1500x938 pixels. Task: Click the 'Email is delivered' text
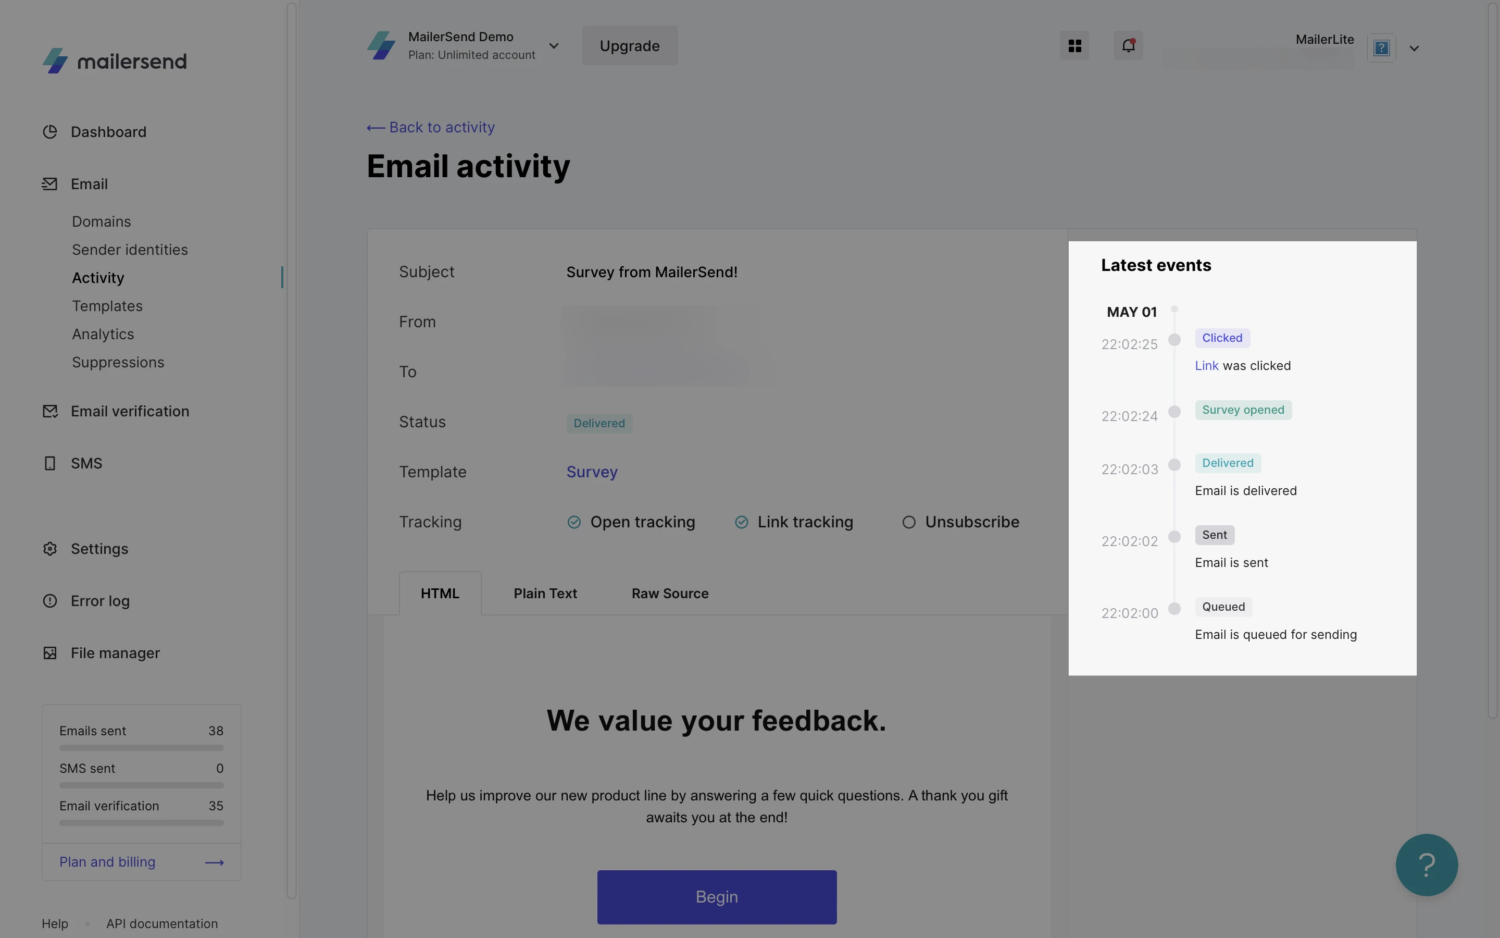click(x=1245, y=491)
